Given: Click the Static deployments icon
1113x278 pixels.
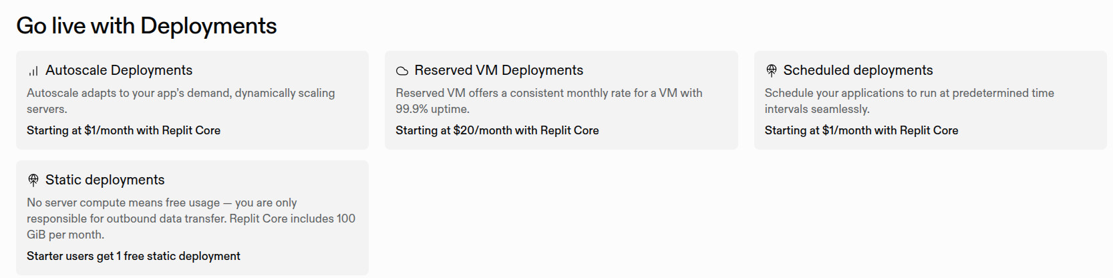Looking at the screenshot, I should (33, 180).
